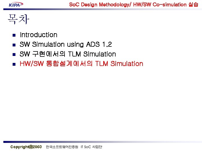Image resolution: width=202 pixels, height=151 pixels.
Task: Click 'SW 구현에서의 TLM Simulation' item
Action: pyautogui.click(x=68, y=54)
